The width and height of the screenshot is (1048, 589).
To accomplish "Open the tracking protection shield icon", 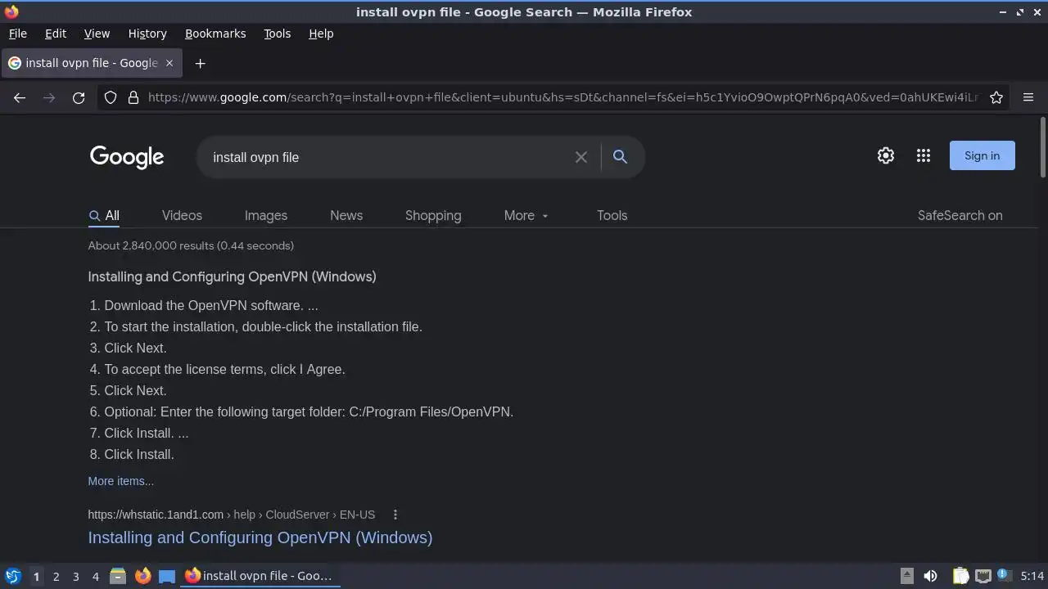I will click(111, 97).
